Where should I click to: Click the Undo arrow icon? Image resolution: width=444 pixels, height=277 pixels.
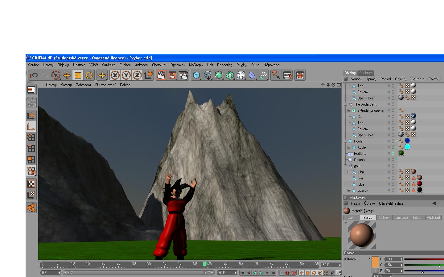click(x=34, y=75)
